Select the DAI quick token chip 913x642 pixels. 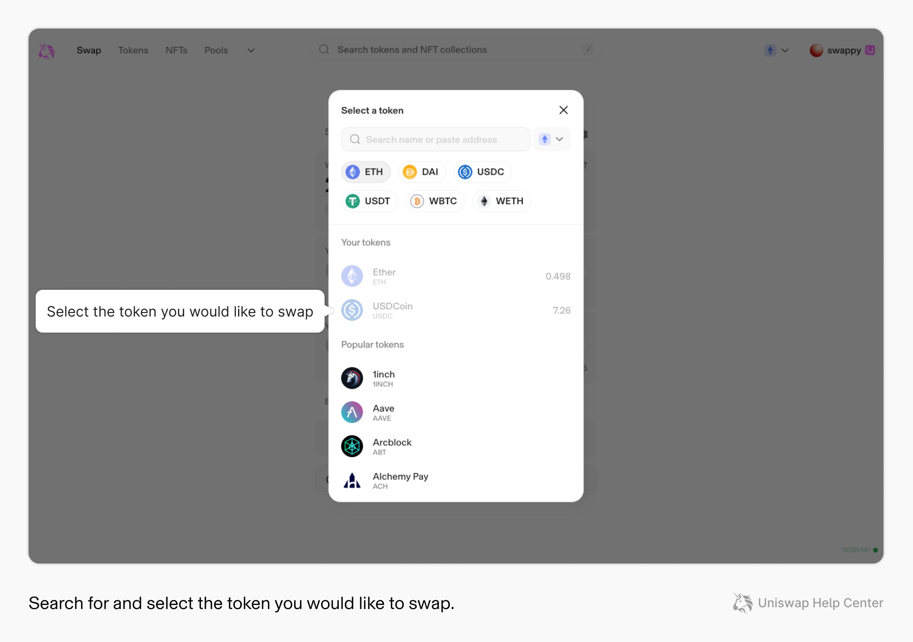point(422,172)
